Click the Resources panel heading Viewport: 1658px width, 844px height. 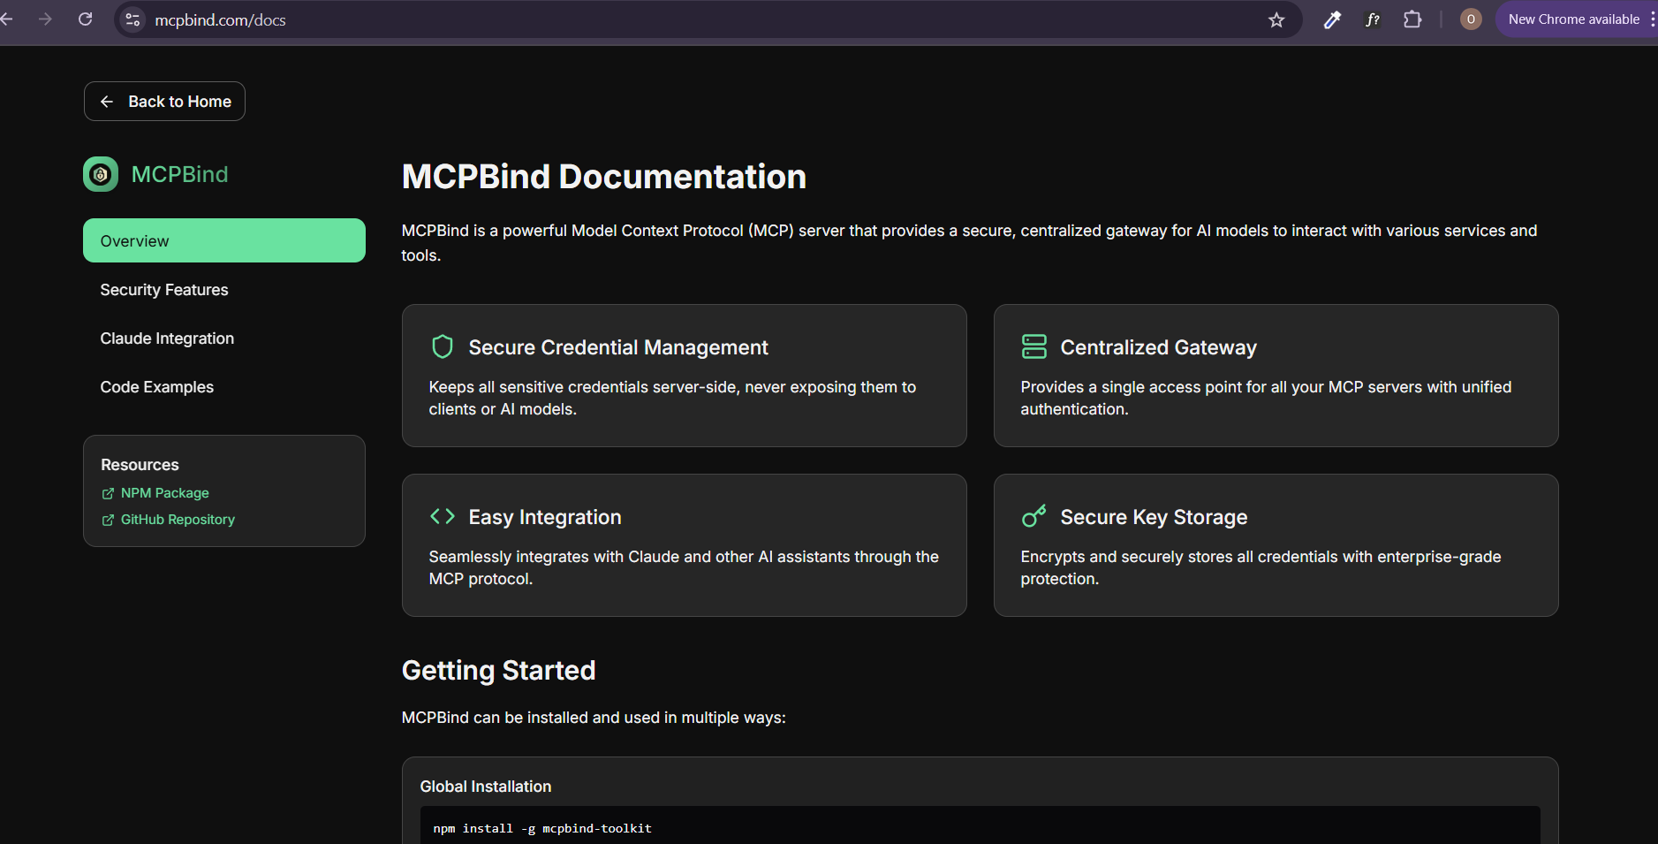pyautogui.click(x=140, y=465)
